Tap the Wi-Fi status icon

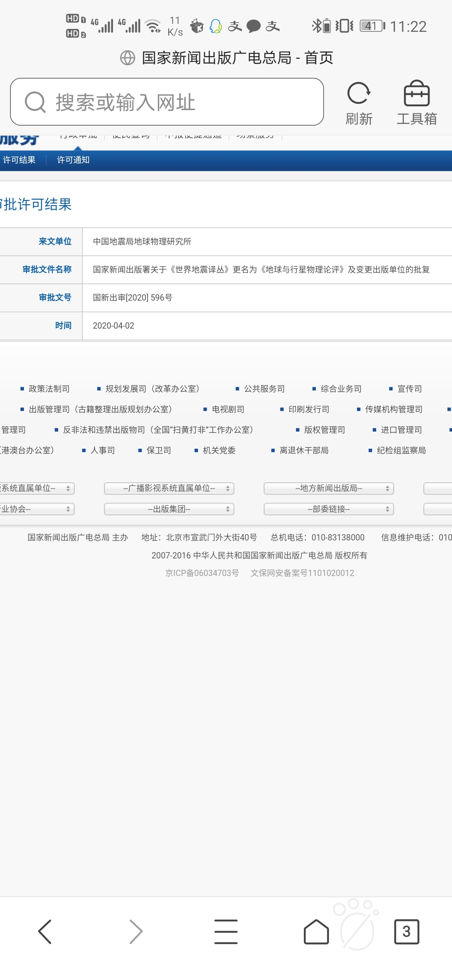153,26
